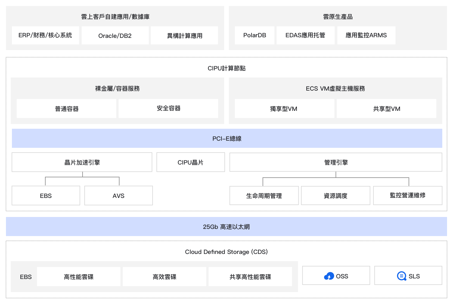Click the OSS text label
Viewport: 453px width, 304px height.
point(342,276)
